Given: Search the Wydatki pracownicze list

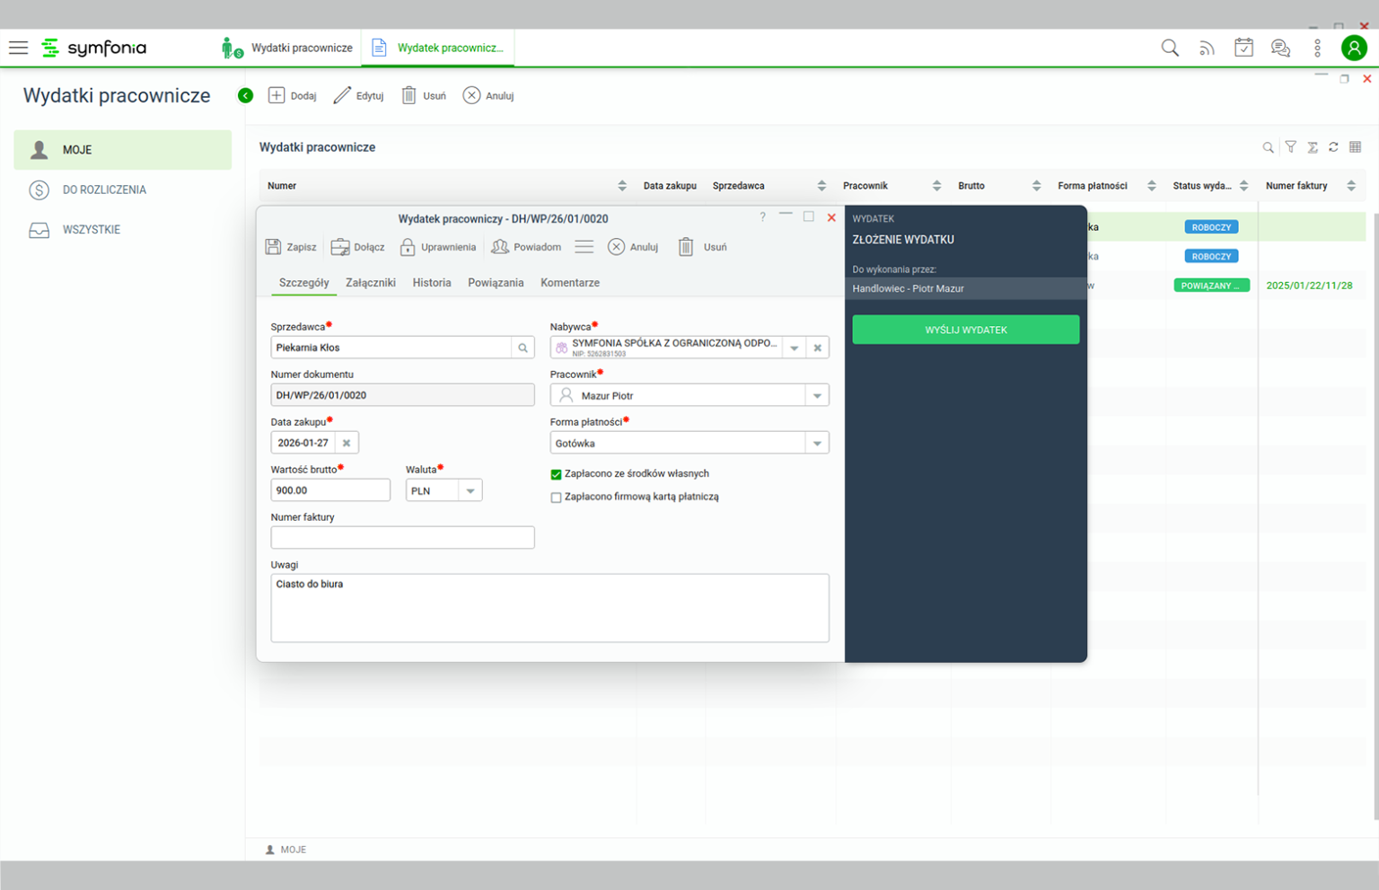Looking at the screenshot, I should (1268, 147).
